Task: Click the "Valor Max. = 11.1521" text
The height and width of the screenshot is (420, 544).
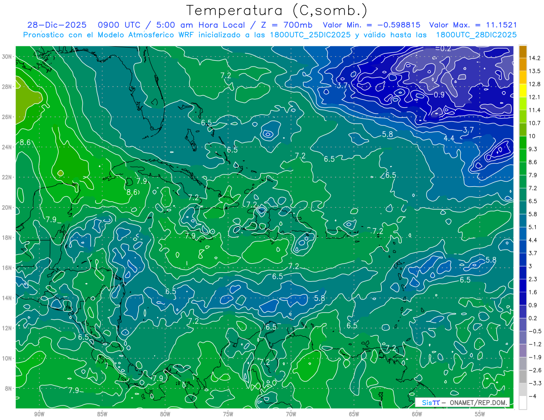Action: (473, 25)
